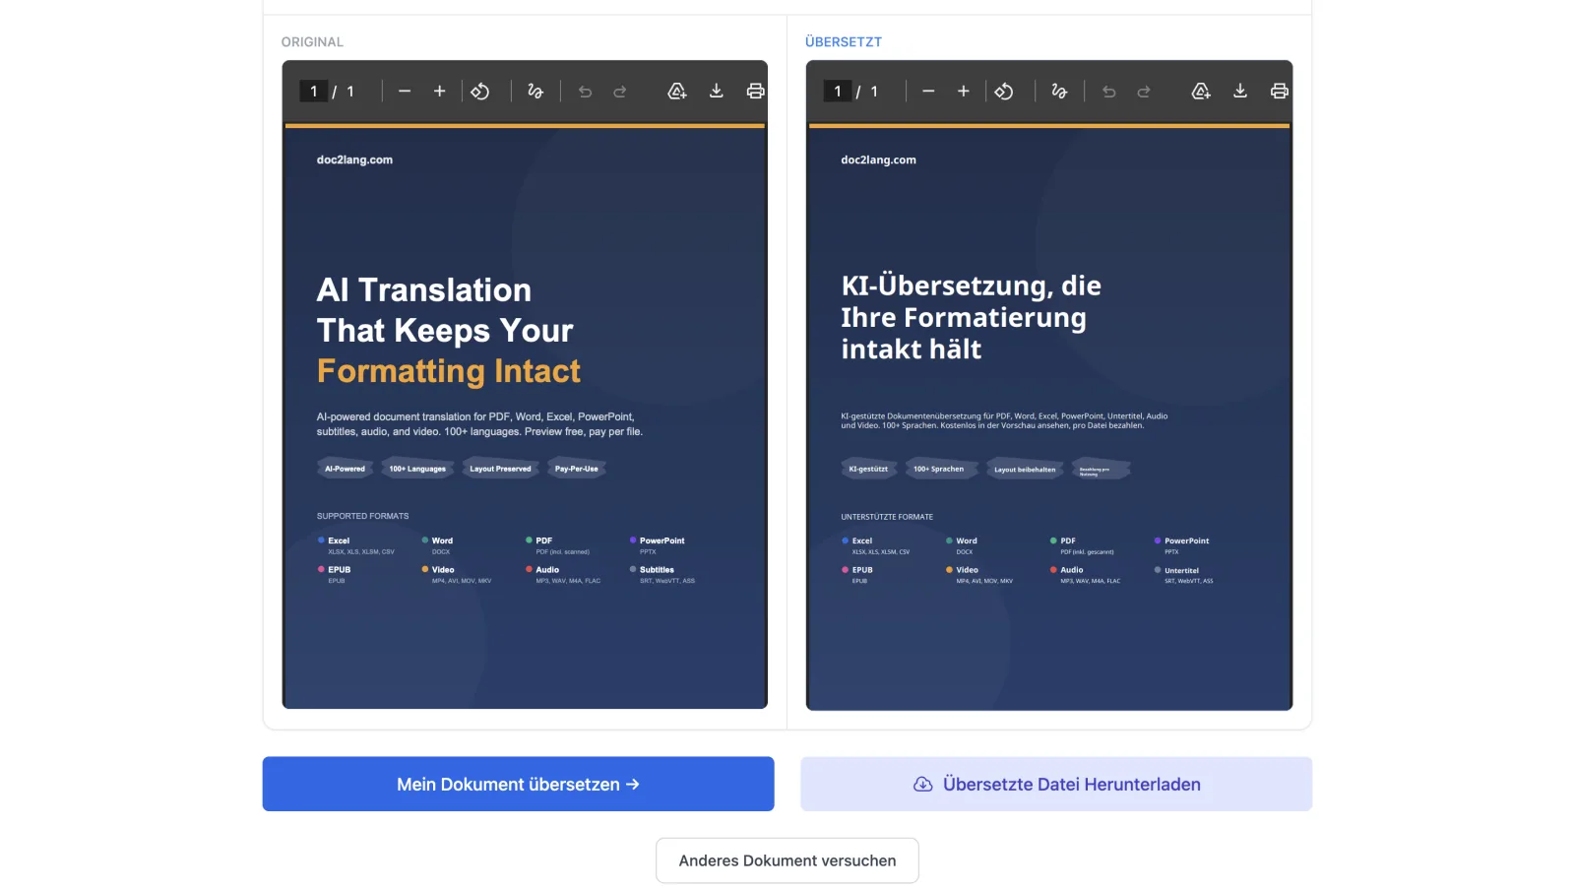Click 'KI-Übersetzung, die' heading in translated page

point(972,286)
